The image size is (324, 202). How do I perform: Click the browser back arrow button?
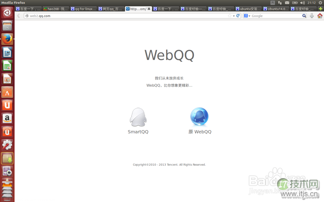[x=19, y=16]
